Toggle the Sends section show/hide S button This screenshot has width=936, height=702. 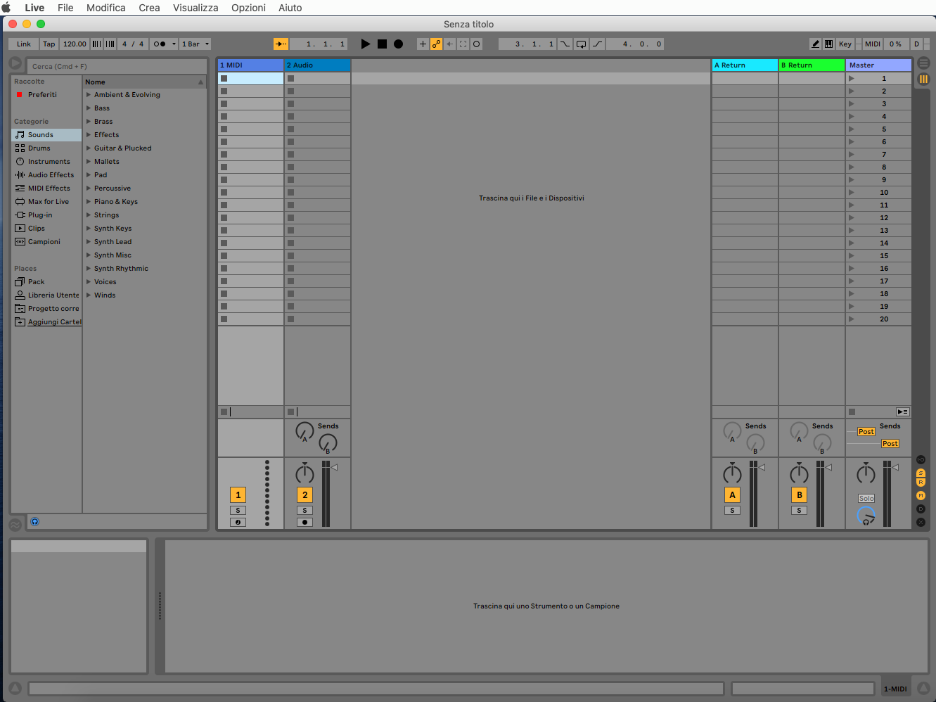921,473
